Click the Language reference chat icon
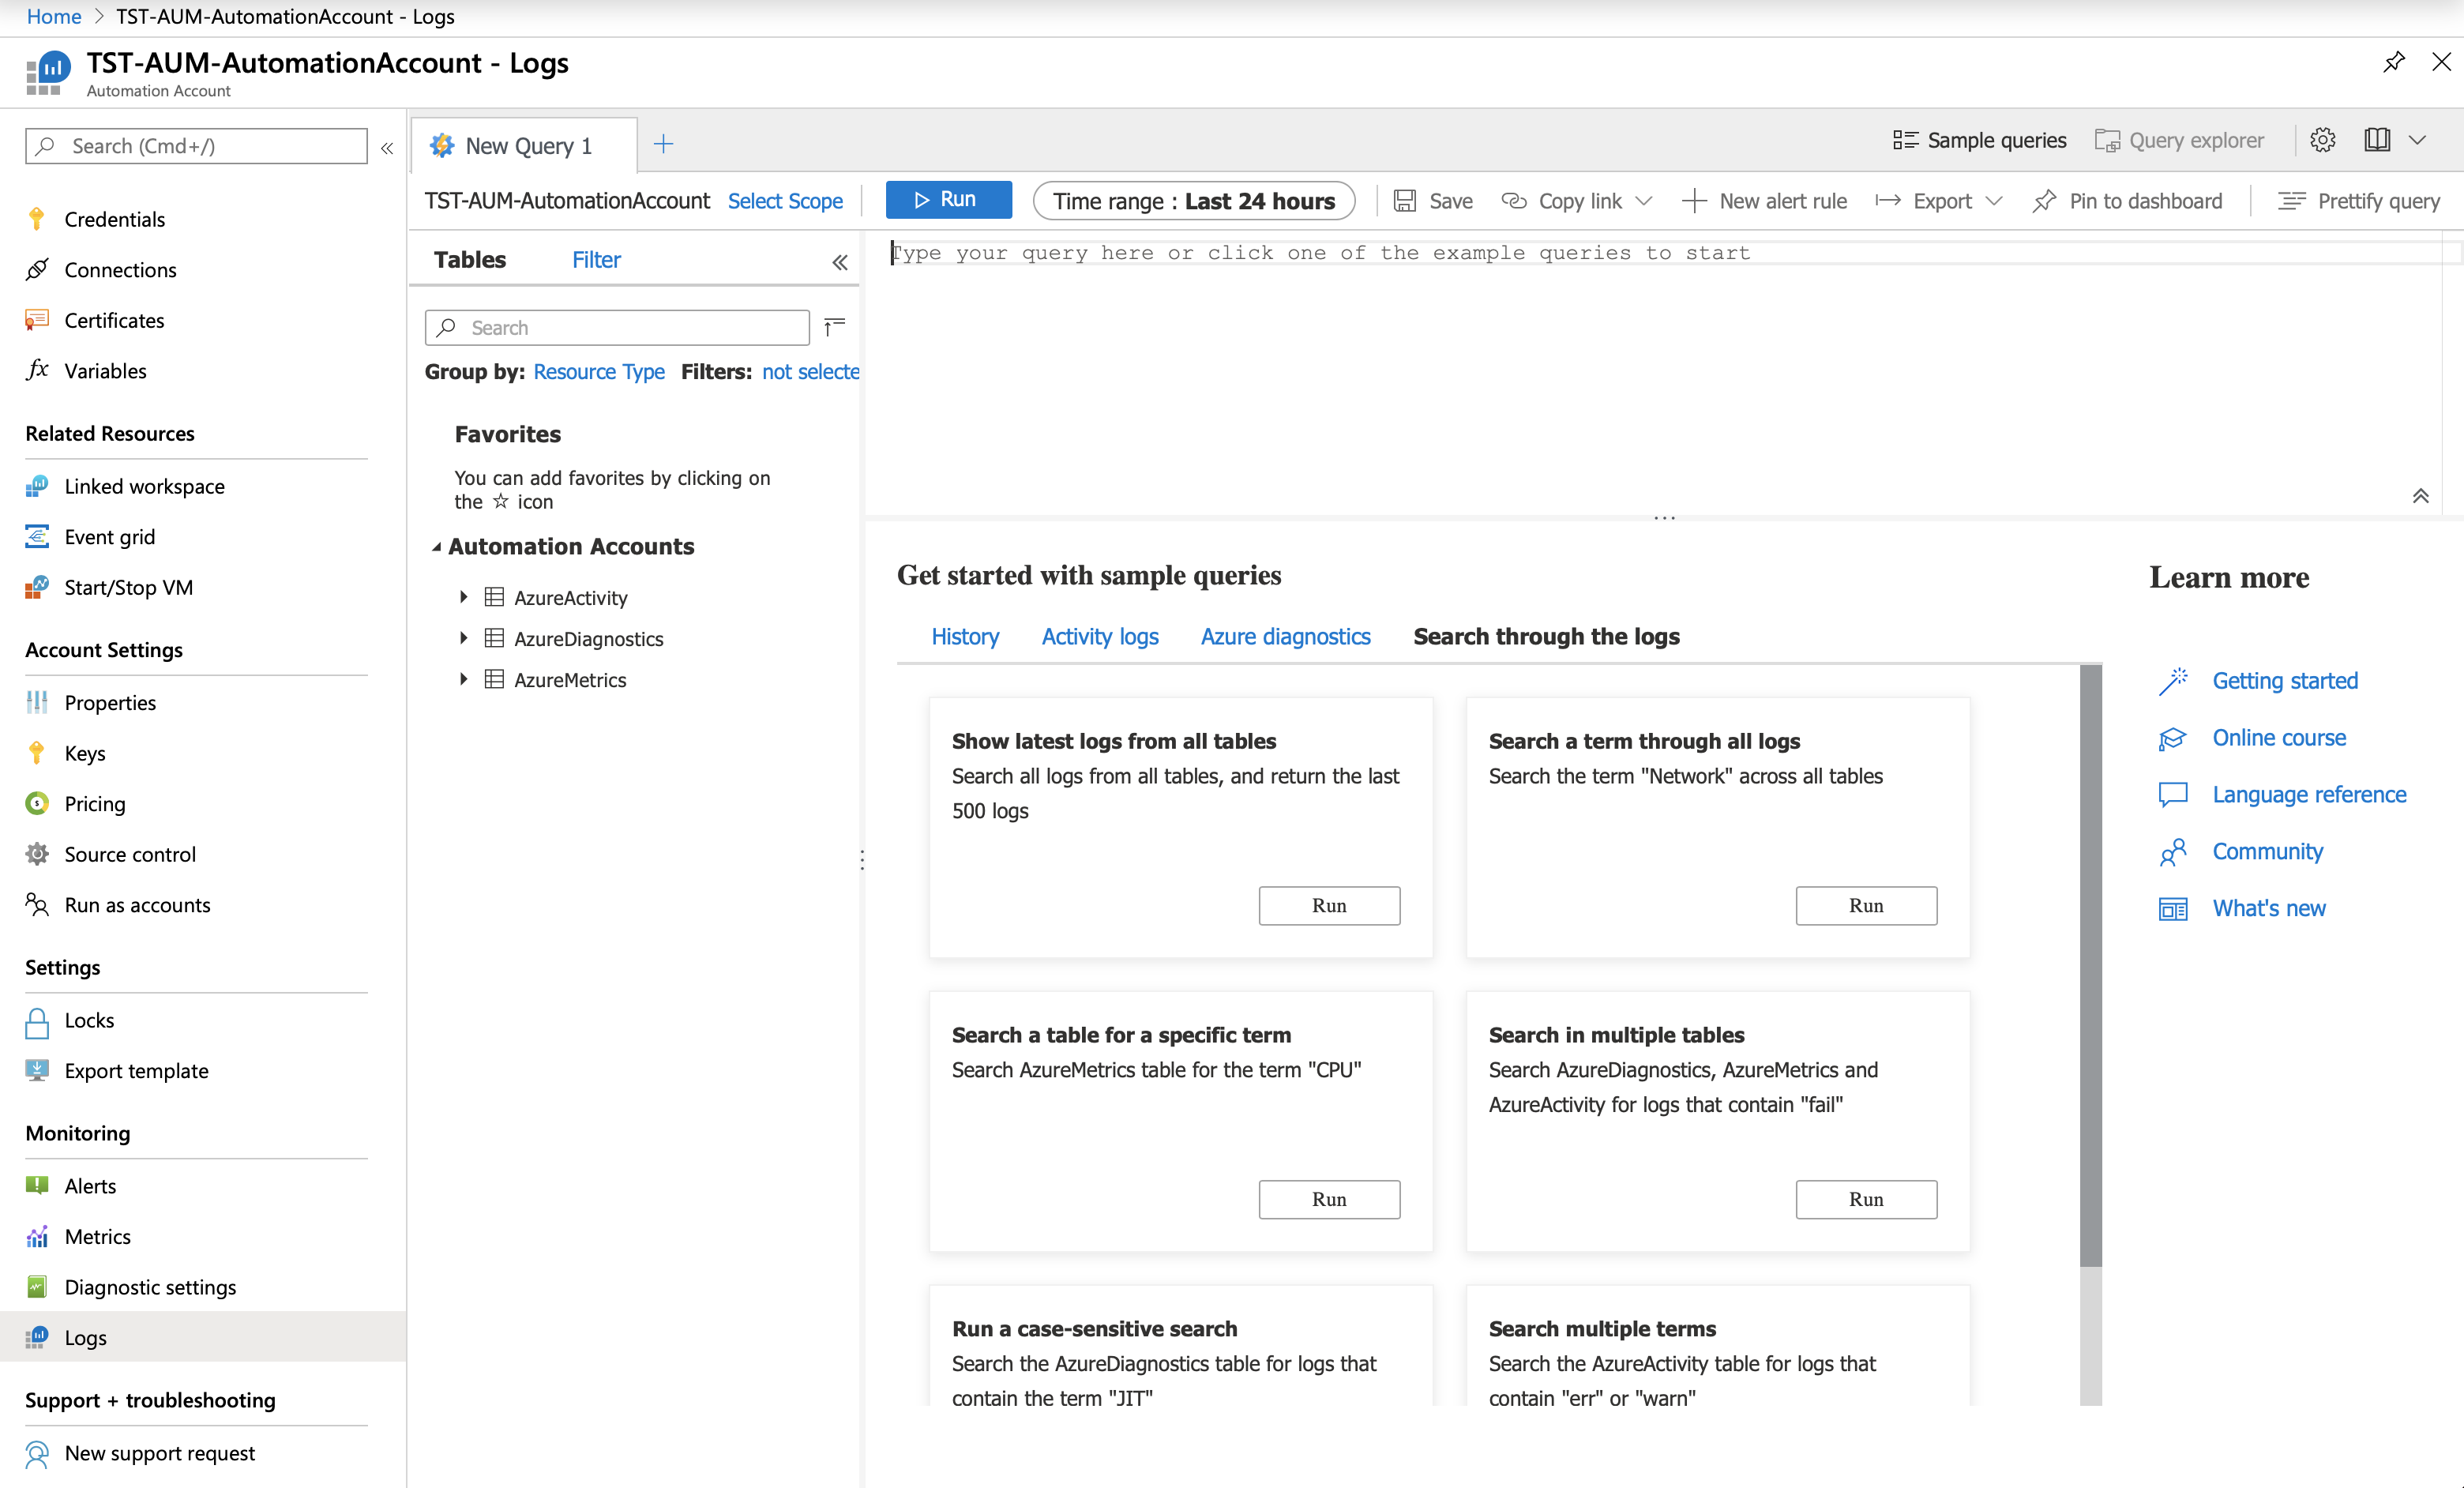Image resolution: width=2464 pixels, height=1488 pixels. [x=2173, y=795]
